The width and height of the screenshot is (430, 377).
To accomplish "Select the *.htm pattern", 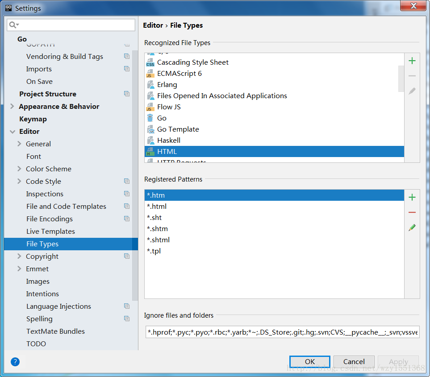I will (274, 195).
